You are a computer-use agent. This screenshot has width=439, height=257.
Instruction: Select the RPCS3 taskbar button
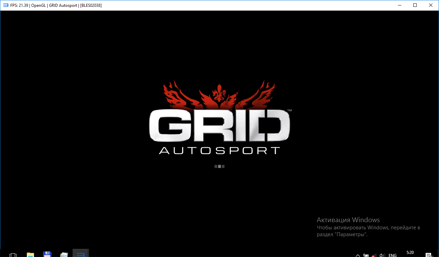click(x=81, y=253)
